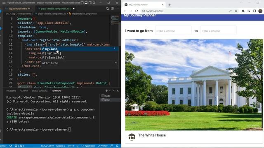Click the White House photo

point(194,85)
